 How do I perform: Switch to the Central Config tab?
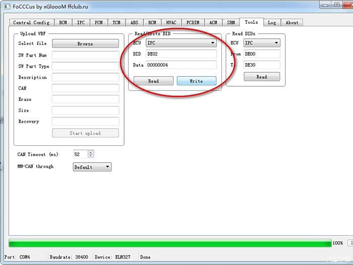click(31, 23)
